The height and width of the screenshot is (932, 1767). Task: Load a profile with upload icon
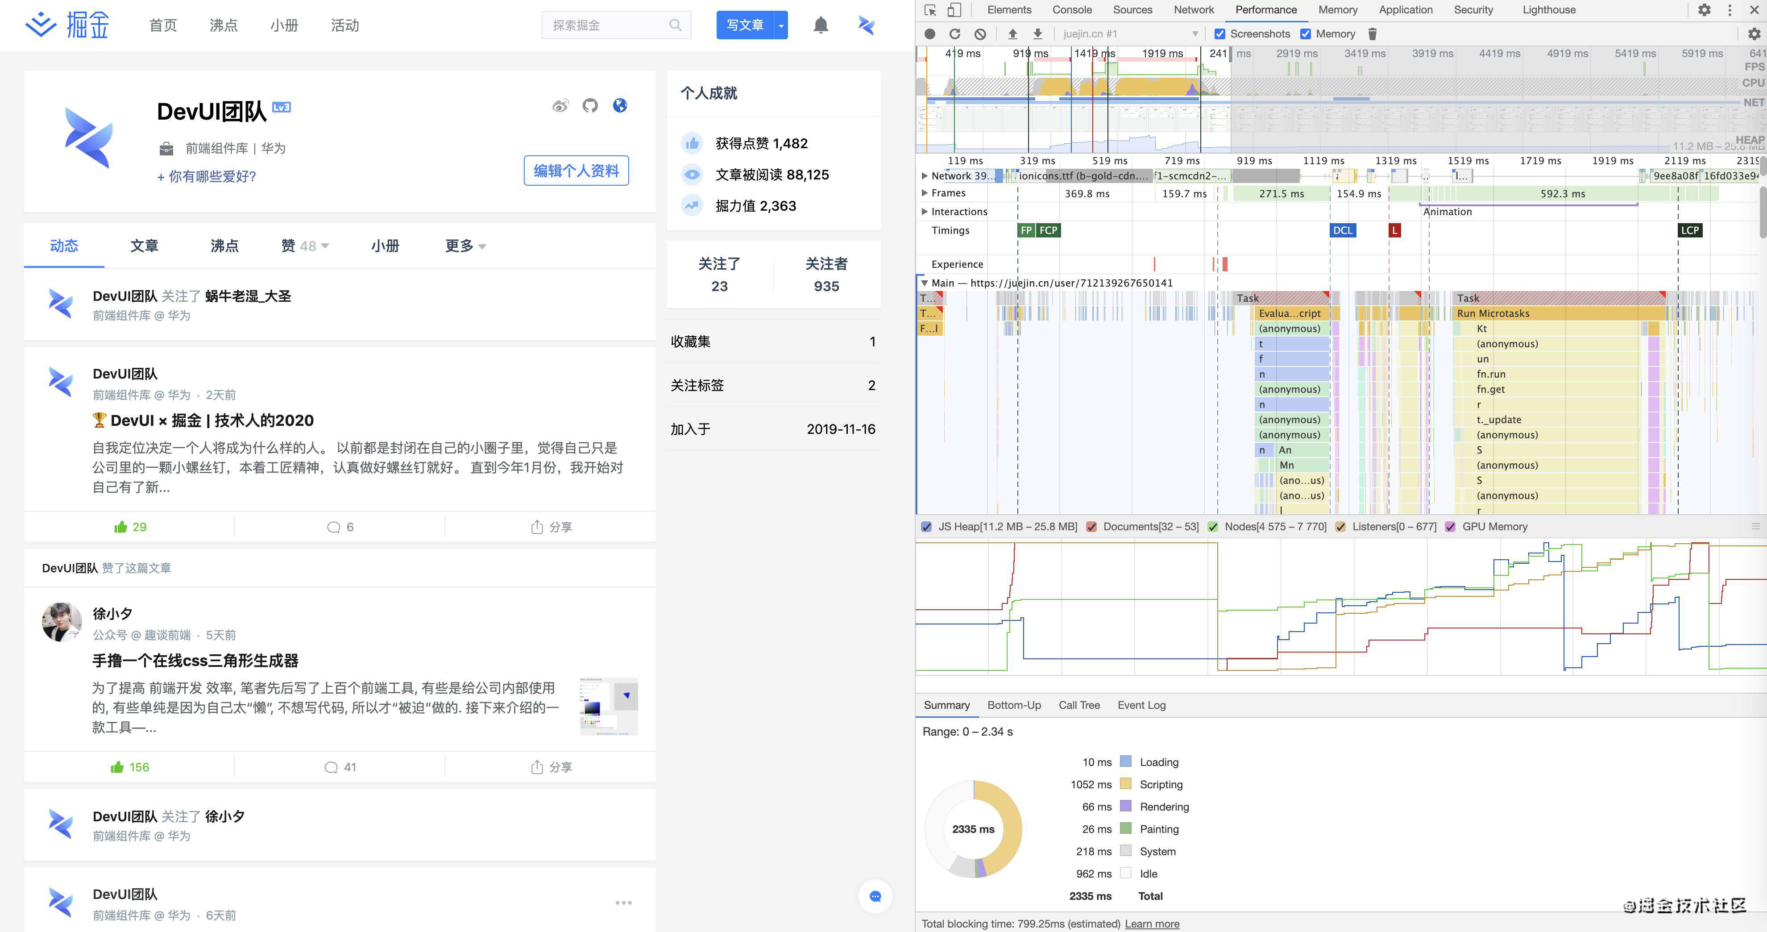(x=1012, y=33)
